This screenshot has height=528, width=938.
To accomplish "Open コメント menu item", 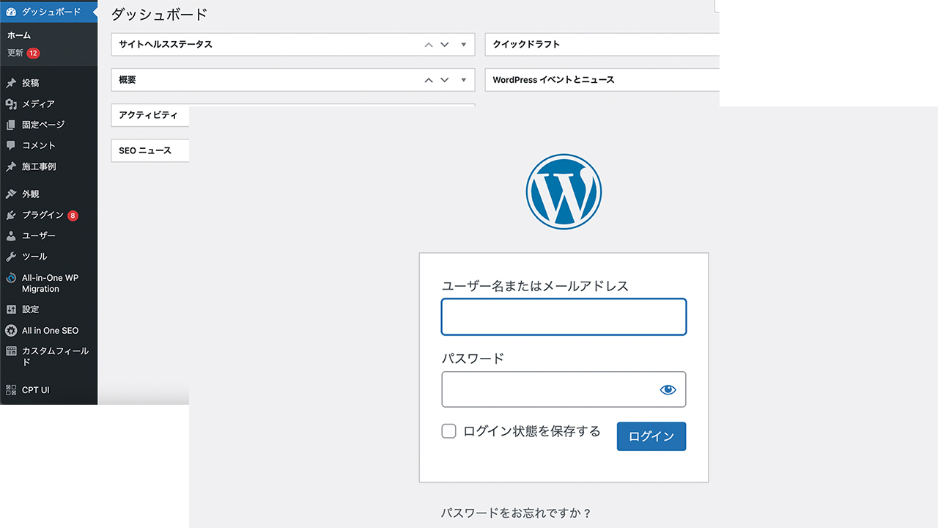I will tap(48, 145).
